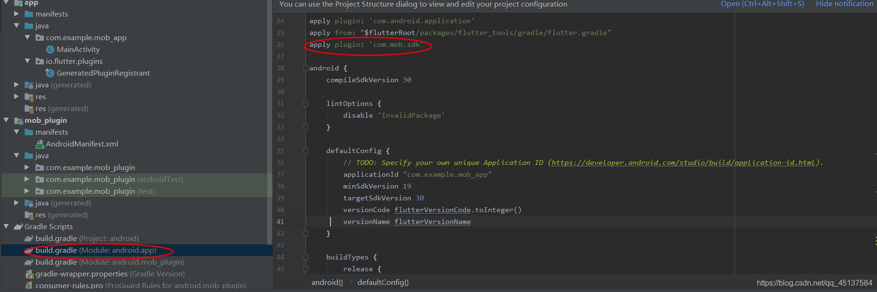Viewport: 877px width, 292px height.
Task: Select GeneratedPluginRegistrant in project tree
Action: tap(103, 73)
